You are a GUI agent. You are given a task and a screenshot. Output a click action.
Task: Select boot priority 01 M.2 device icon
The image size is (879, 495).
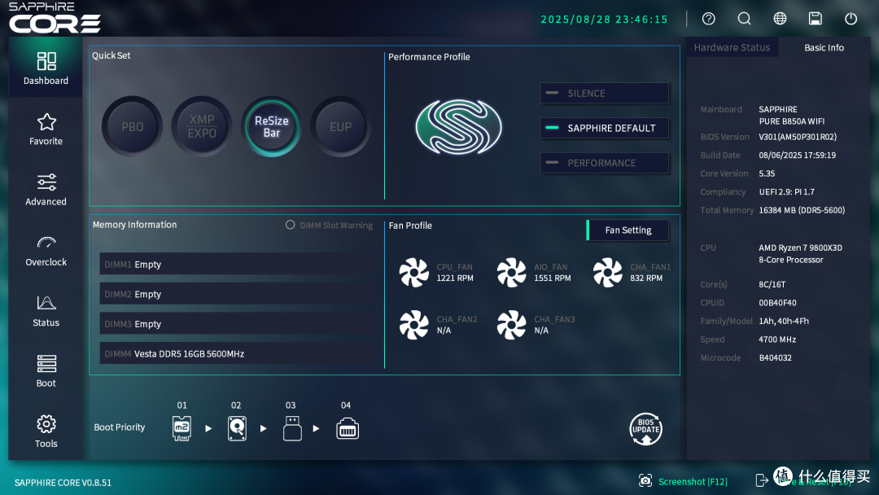181,428
